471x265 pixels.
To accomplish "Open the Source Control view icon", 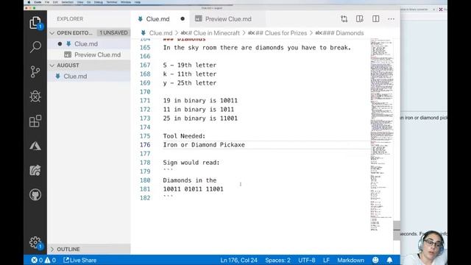I will tap(35, 72).
